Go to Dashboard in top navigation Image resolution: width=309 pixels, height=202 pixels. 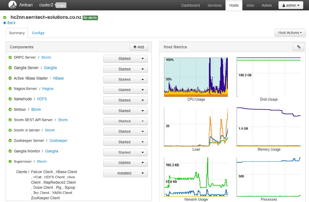pyautogui.click(x=191, y=5)
